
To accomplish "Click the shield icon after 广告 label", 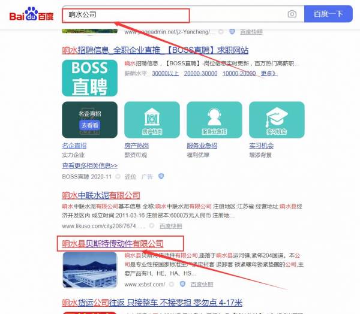I will click(x=161, y=177).
